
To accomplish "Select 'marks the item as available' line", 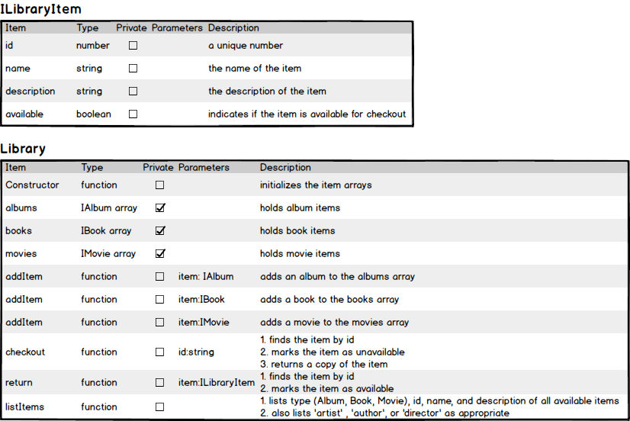I will [327, 388].
